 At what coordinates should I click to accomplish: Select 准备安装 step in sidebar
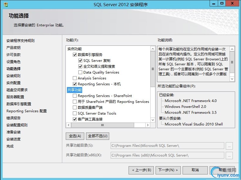14,132
